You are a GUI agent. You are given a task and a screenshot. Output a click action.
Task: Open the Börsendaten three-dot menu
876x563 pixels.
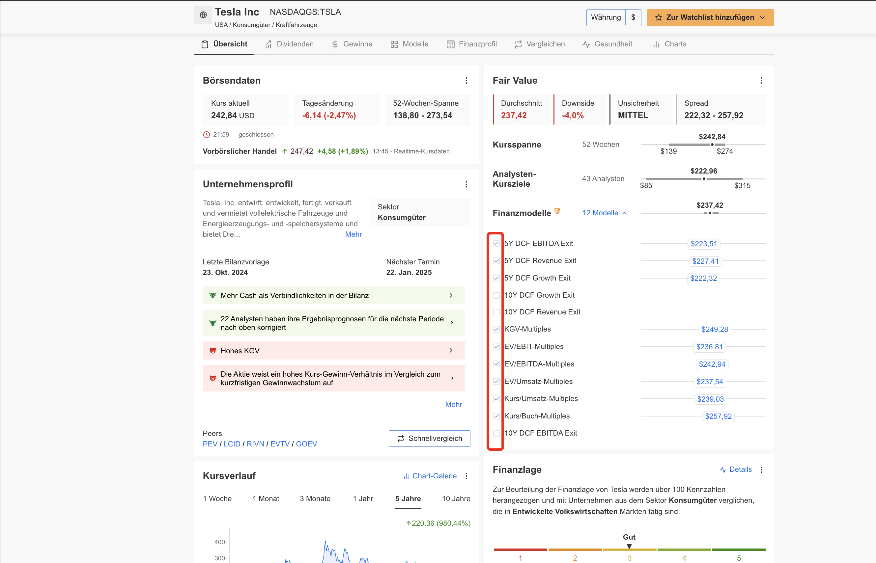tap(466, 80)
